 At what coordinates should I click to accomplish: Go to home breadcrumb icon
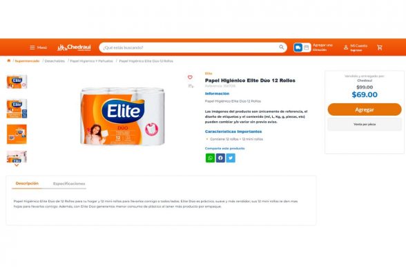coord(9,61)
